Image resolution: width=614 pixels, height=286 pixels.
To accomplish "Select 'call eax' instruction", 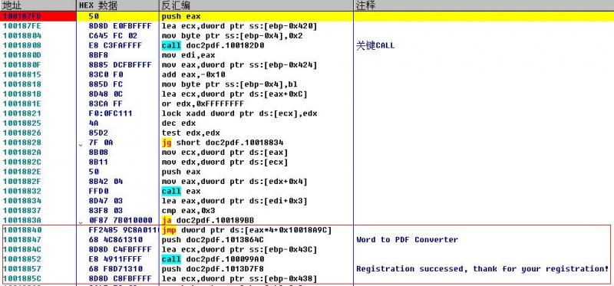I will point(181,192).
